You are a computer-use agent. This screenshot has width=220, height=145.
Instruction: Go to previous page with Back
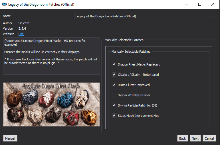pyautogui.click(x=182, y=138)
